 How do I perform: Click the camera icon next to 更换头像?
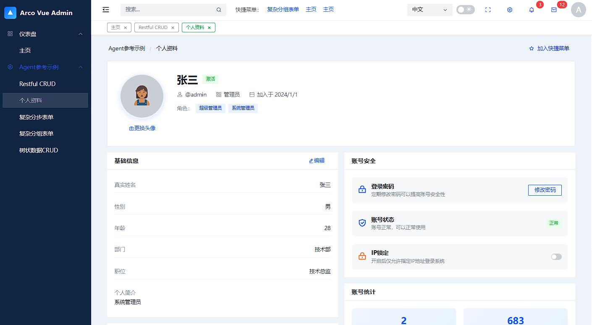pyautogui.click(x=131, y=128)
